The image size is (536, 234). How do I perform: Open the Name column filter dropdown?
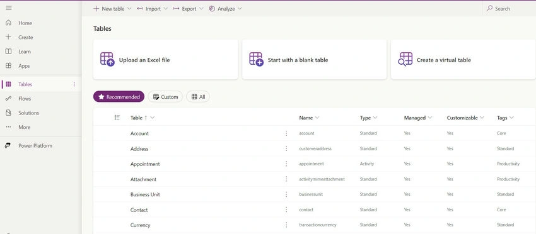[x=317, y=118]
